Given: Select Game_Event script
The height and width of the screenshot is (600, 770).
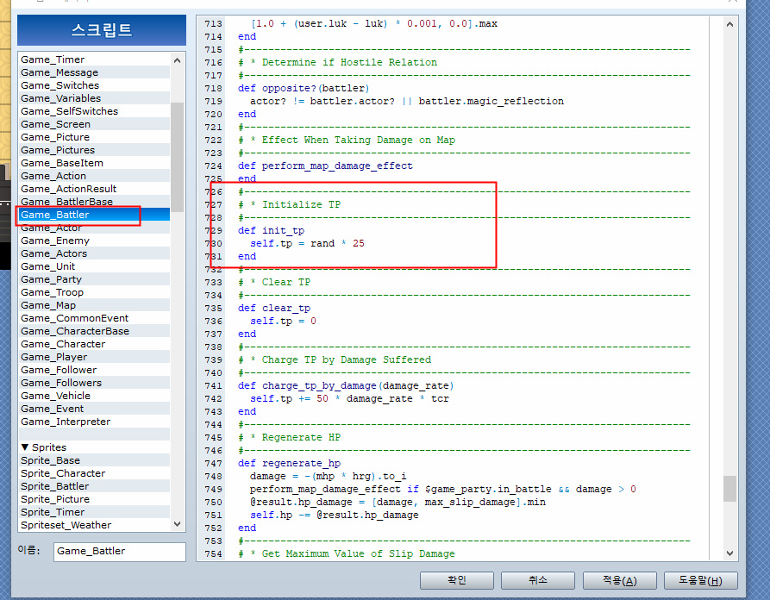Looking at the screenshot, I should click(x=94, y=409).
